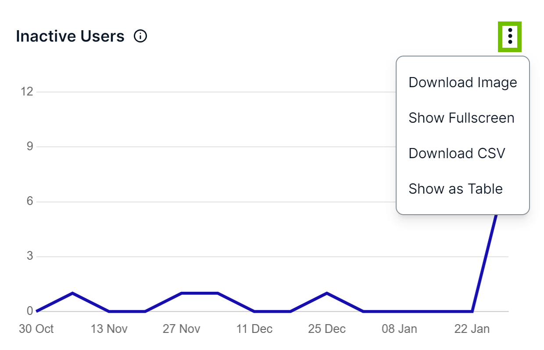Click the 25 Dec x-axis label
Image resolution: width=544 pixels, height=350 pixels.
[x=326, y=329]
